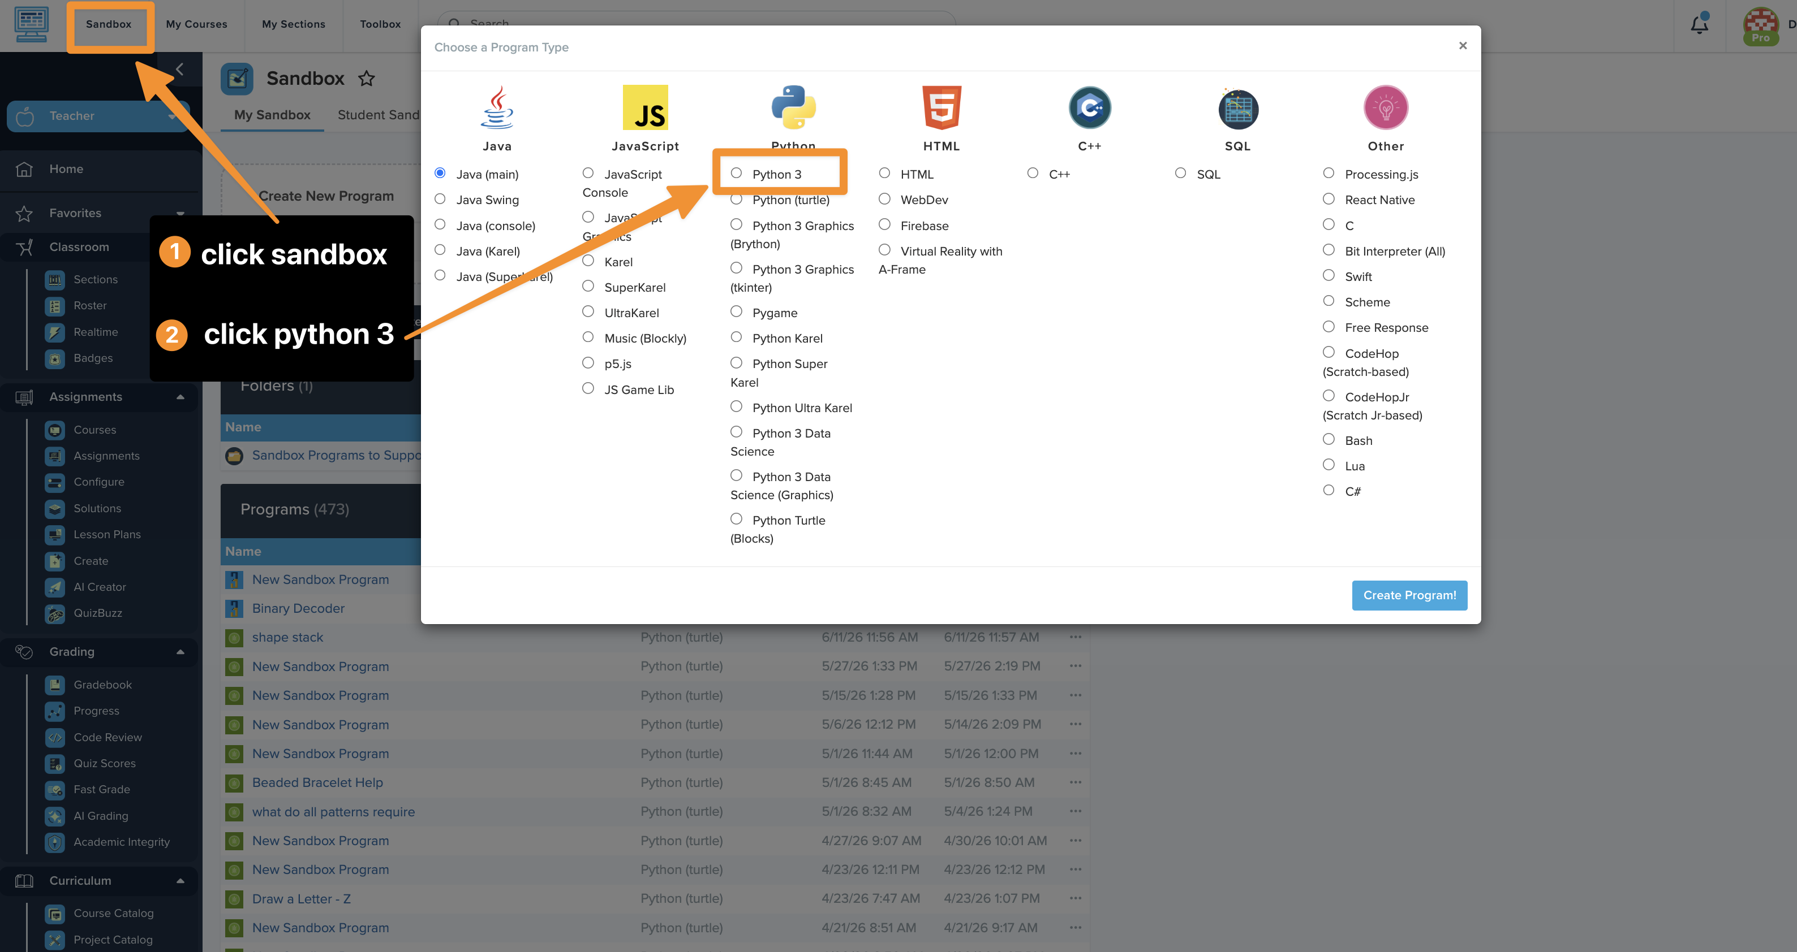Select the p5.js radio button

coord(588,362)
